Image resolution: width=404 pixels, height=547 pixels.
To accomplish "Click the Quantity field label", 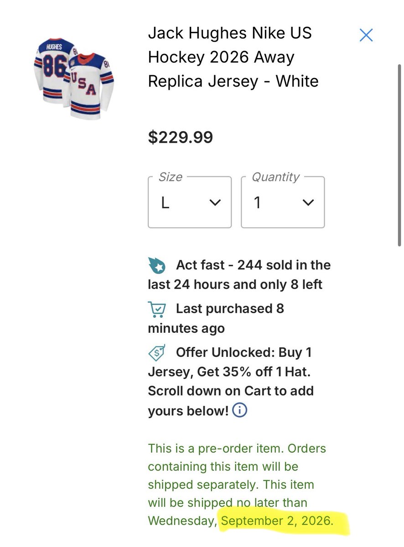I will (276, 177).
